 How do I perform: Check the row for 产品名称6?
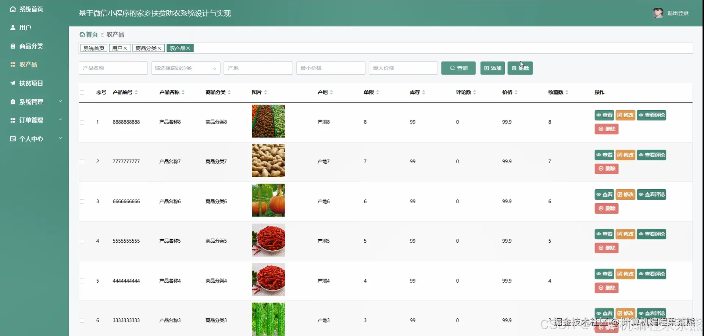(82, 201)
